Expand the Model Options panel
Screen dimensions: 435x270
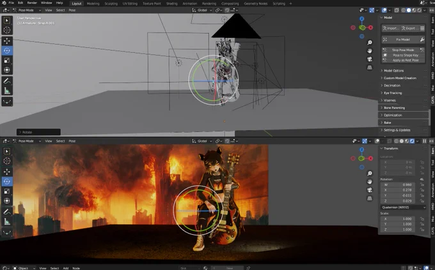393,71
